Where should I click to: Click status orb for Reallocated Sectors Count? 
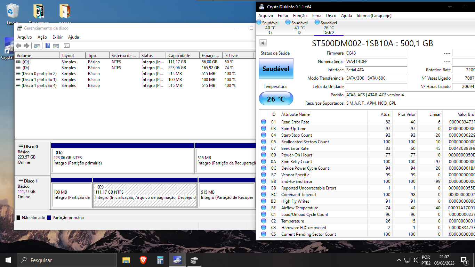point(264,142)
